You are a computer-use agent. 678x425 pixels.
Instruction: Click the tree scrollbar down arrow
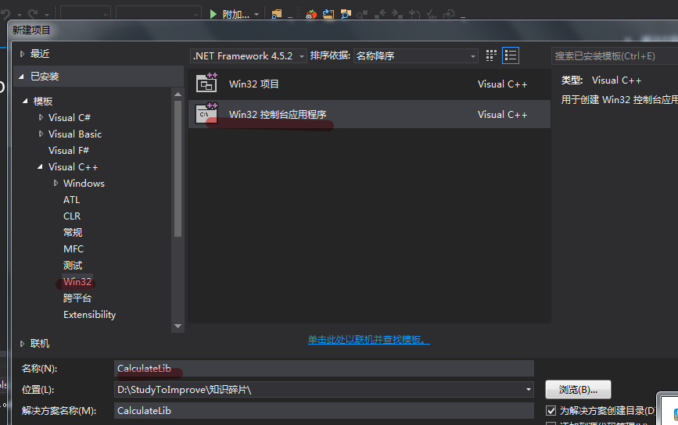(178, 326)
